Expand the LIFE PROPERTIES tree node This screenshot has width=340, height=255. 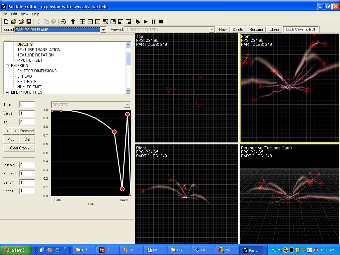click(7, 92)
